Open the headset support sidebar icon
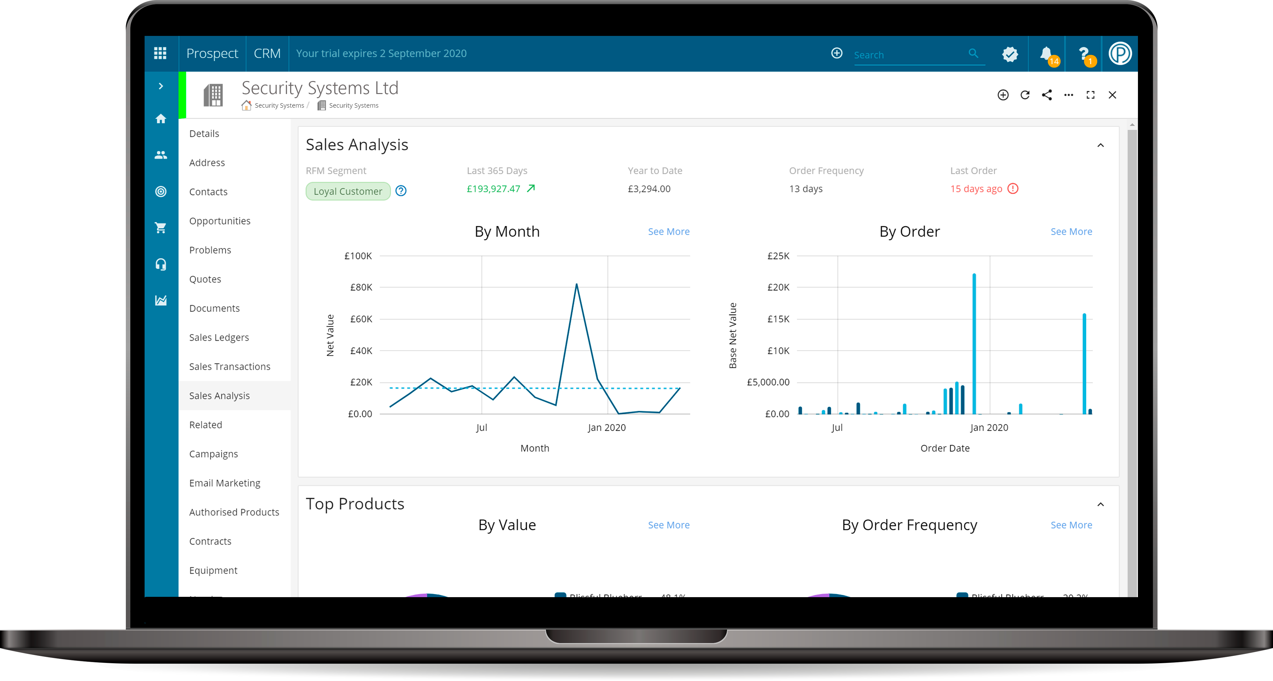1273x681 pixels. (x=160, y=264)
